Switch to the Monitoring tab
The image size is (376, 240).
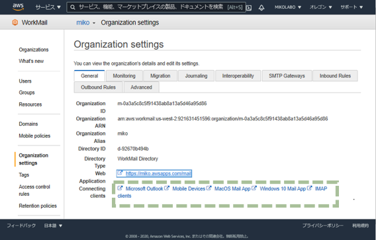[x=124, y=76]
